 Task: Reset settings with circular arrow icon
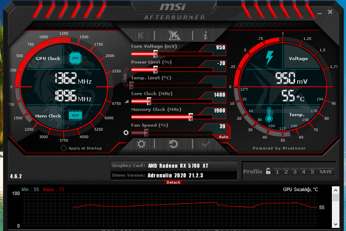pyautogui.click(x=174, y=144)
